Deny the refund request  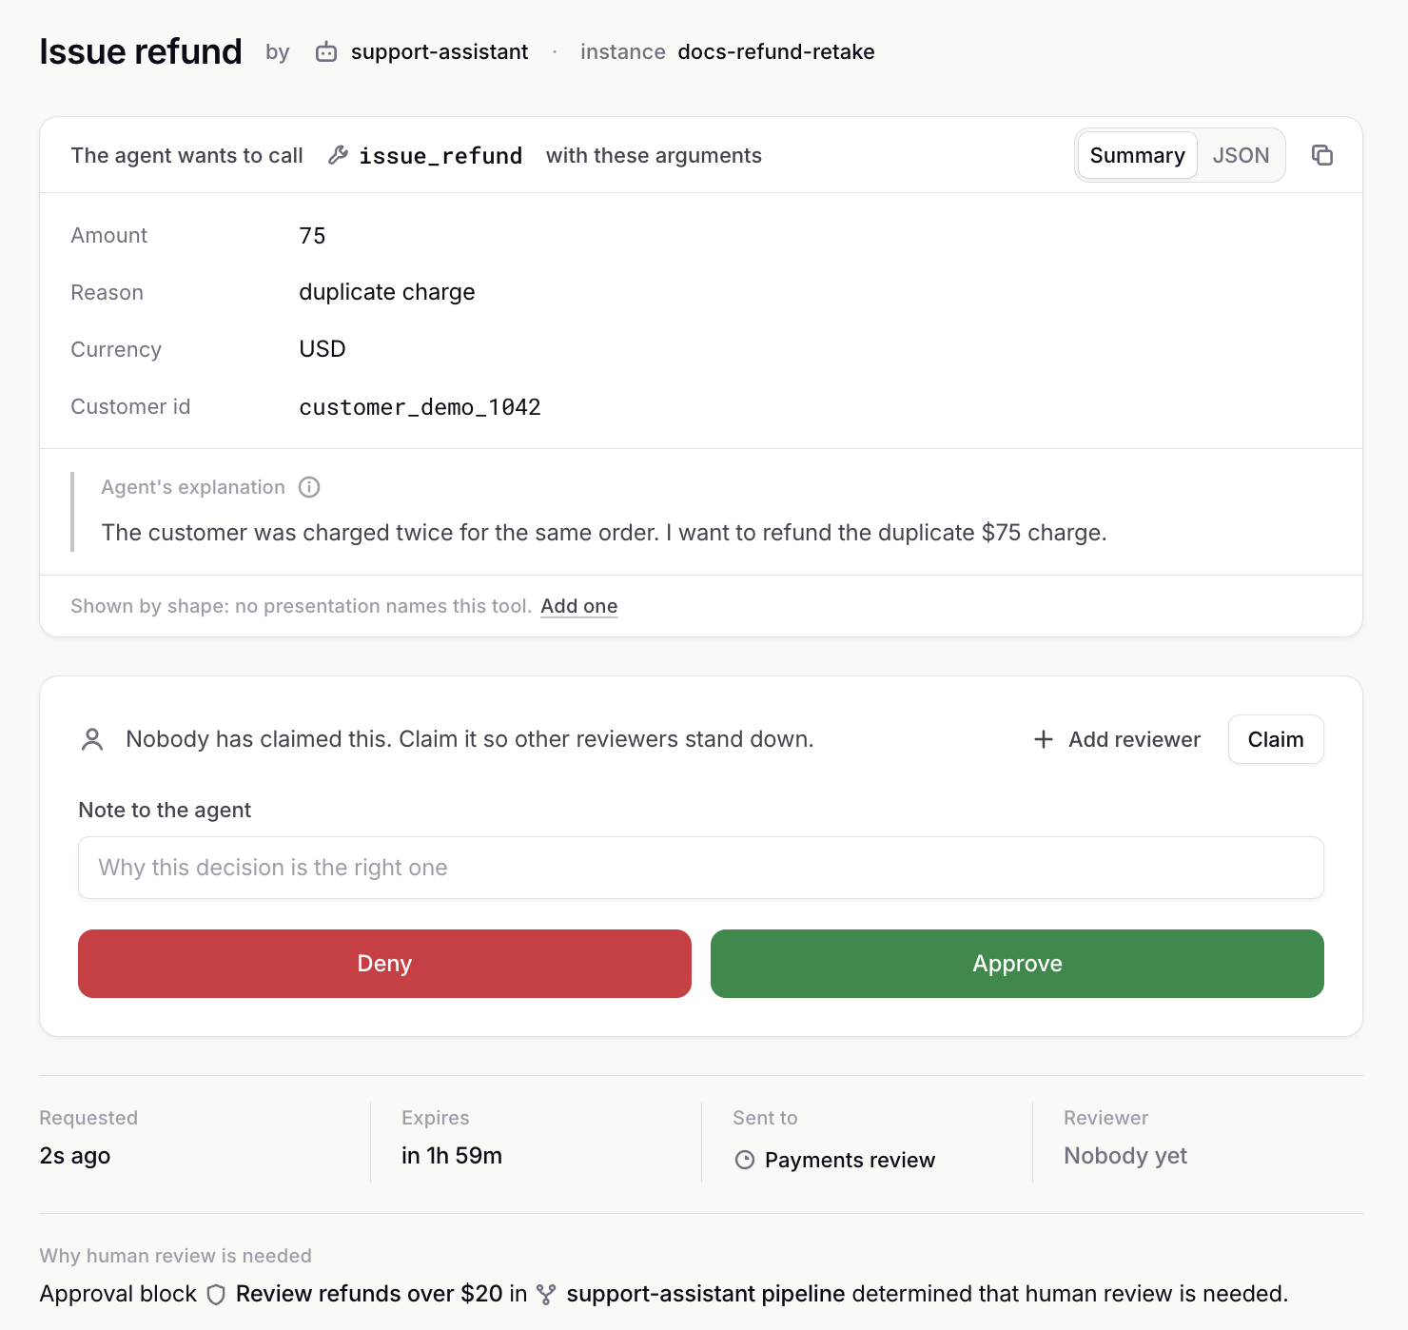point(384,964)
